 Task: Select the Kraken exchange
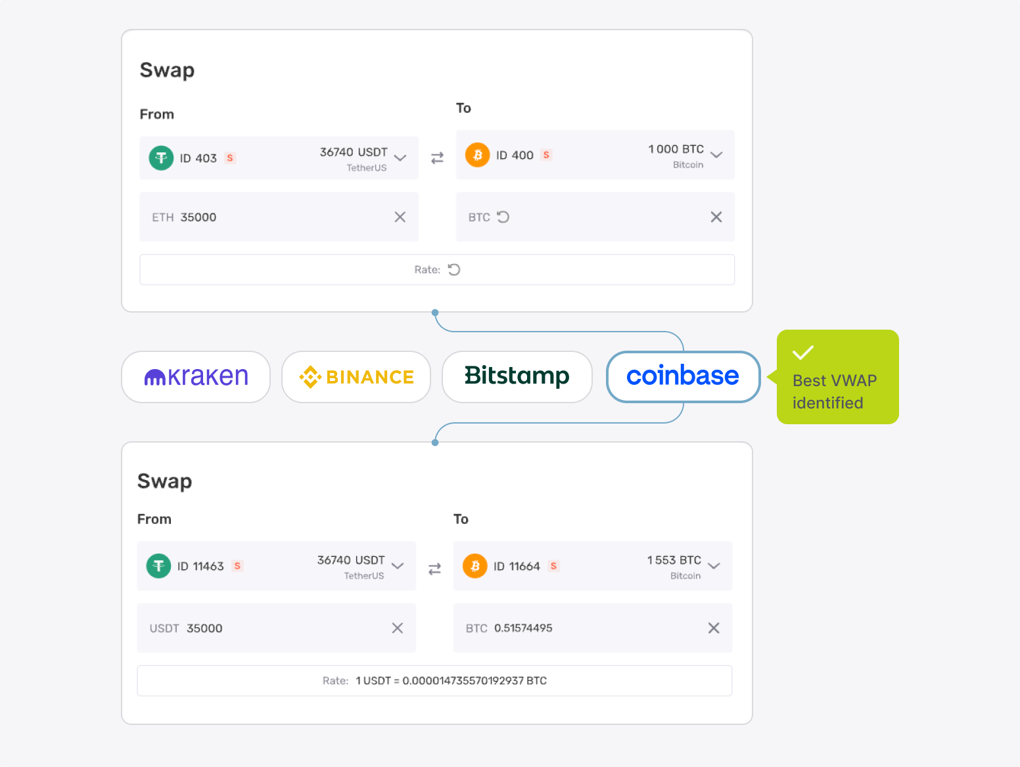tap(196, 377)
